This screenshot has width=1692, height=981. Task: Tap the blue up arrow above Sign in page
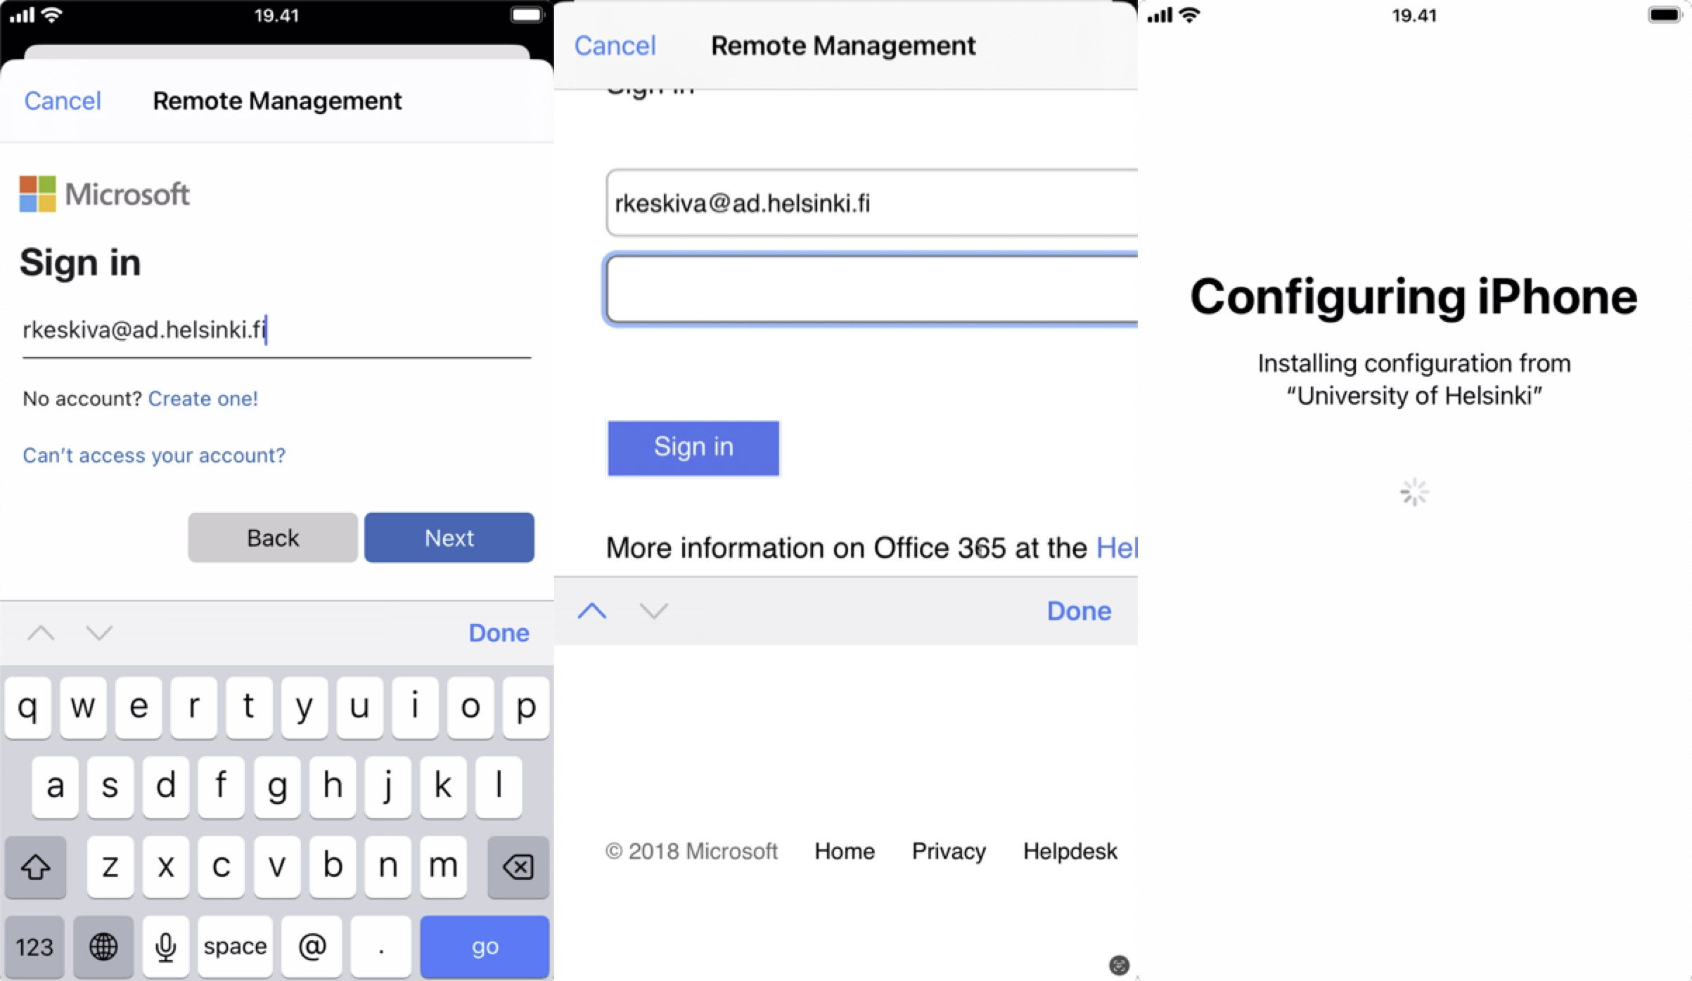pos(591,611)
